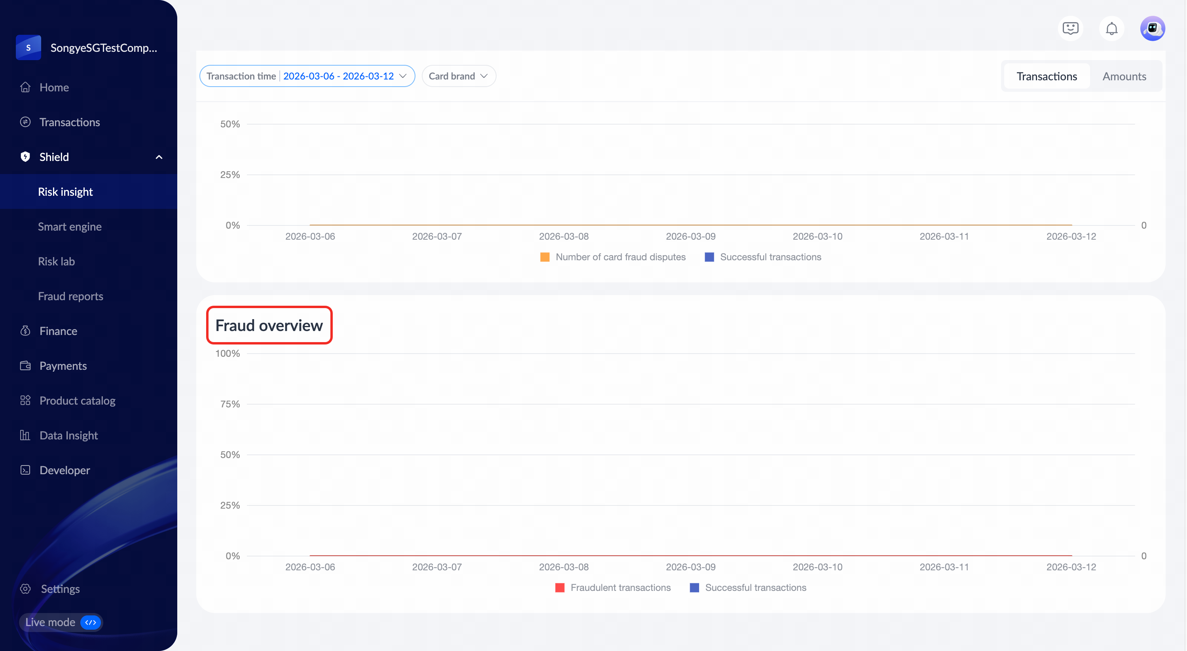1187x651 pixels.
Task: Click the Developer terminal icon
Action: [x=25, y=470]
